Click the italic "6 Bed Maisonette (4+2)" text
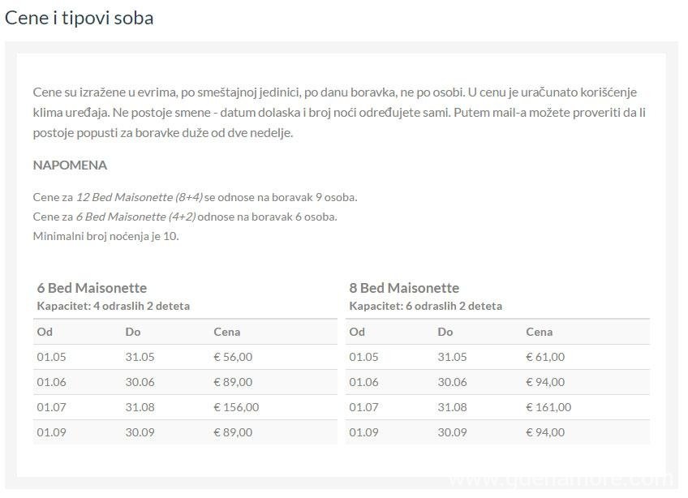The height and width of the screenshot is (498, 688). coord(135,217)
